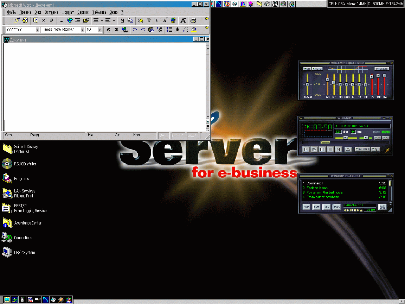Toggle the Winamp equalizer ON button
The image size is (405, 304).
(x=307, y=69)
